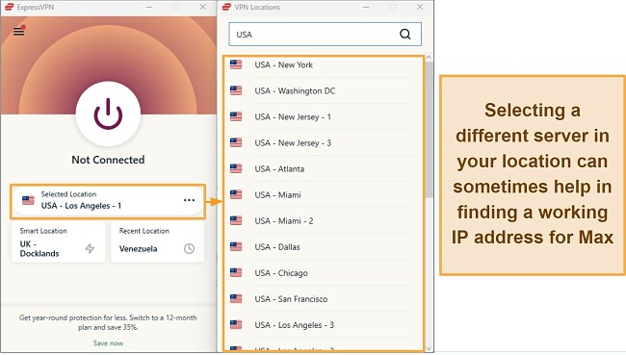Click the flag icon next to USA - Atlanta
This screenshot has width=626, height=355.
[236, 168]
